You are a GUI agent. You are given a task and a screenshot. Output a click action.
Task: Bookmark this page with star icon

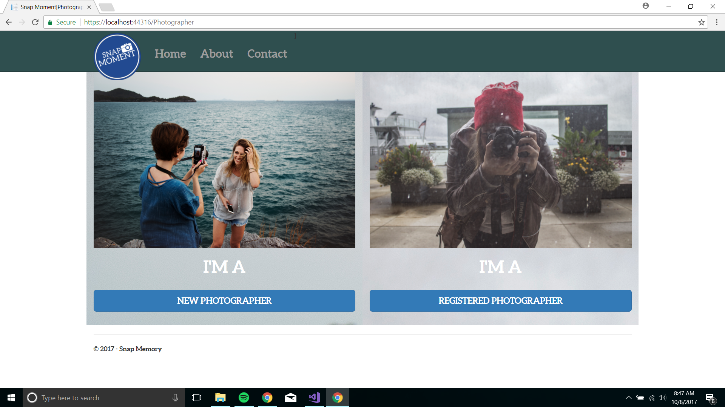pyautogui.click(x=701, y=22)
